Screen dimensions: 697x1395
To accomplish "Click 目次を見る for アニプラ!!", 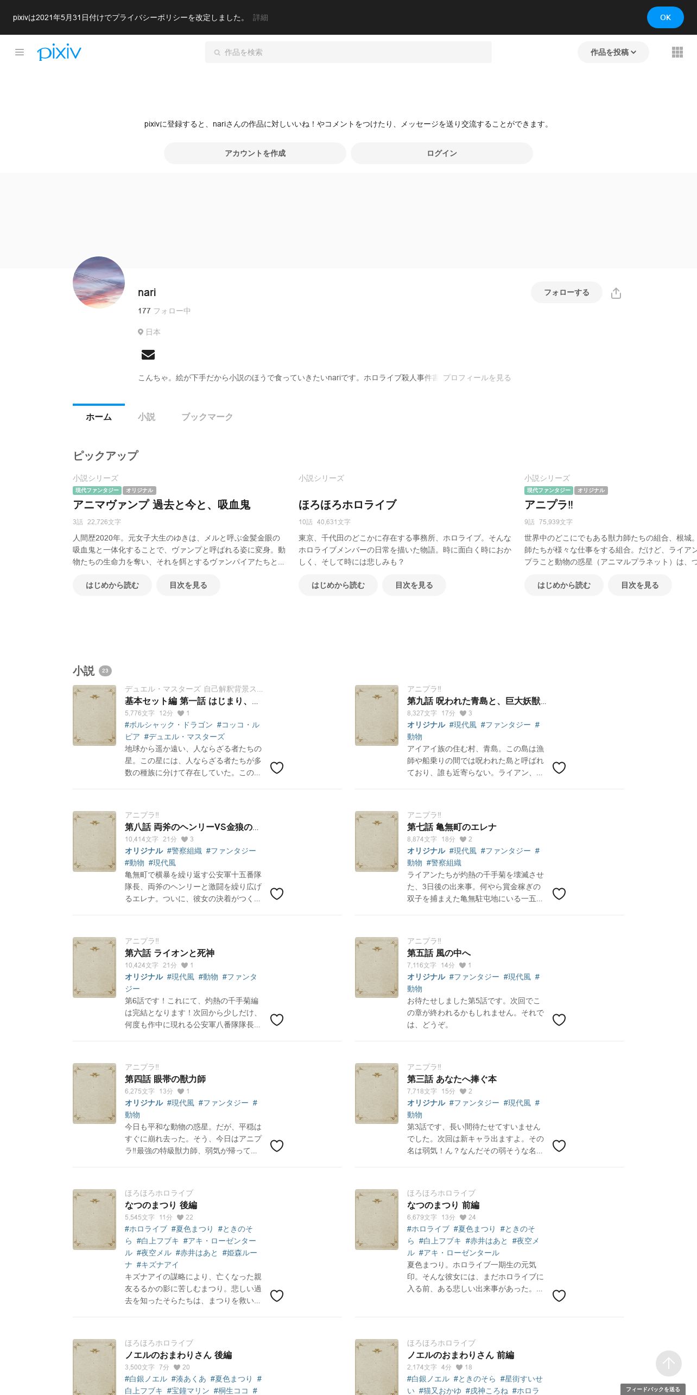I will click(640, 585).
